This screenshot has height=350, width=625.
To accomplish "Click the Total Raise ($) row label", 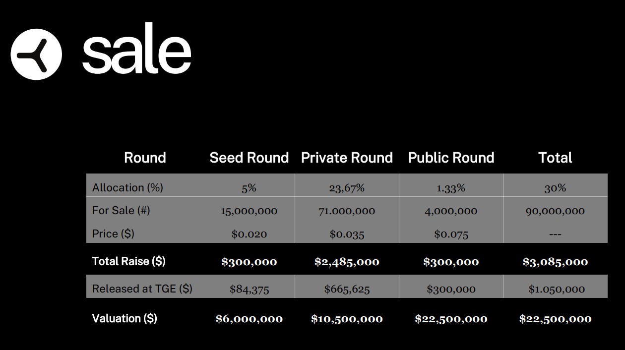I will (x=128, y=261).
